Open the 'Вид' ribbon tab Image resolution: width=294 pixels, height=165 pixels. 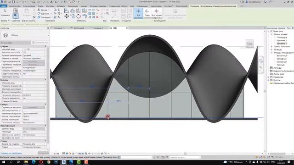coord(132,6)
